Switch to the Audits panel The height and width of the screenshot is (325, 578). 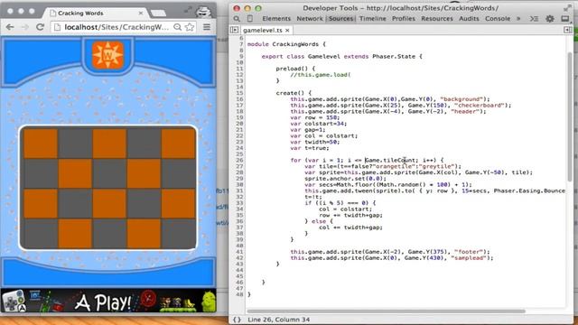(x=469, y=18)
